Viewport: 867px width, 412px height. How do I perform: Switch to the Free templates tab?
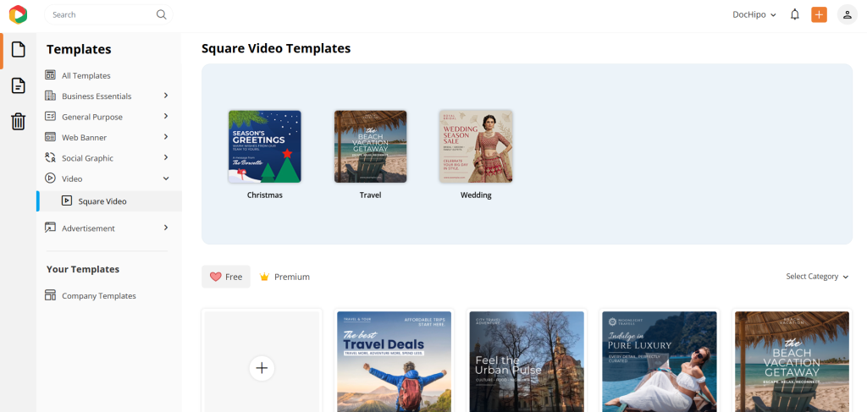pyautogui.click(x=225, y=277)
